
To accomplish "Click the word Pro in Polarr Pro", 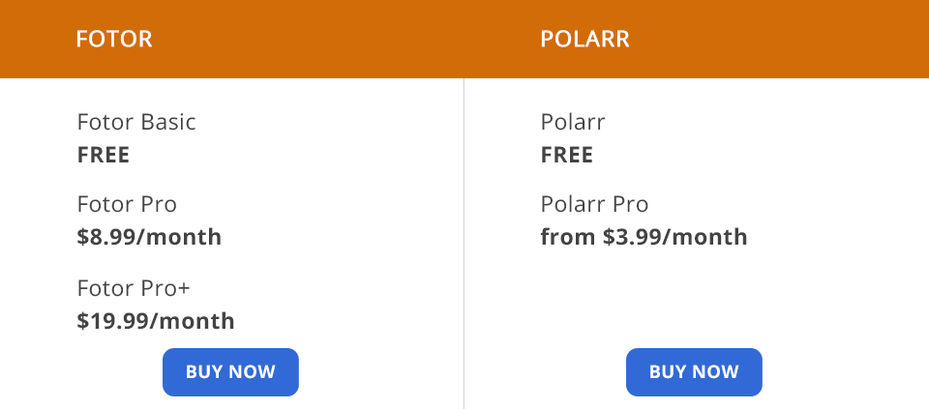I will (630, 205).
